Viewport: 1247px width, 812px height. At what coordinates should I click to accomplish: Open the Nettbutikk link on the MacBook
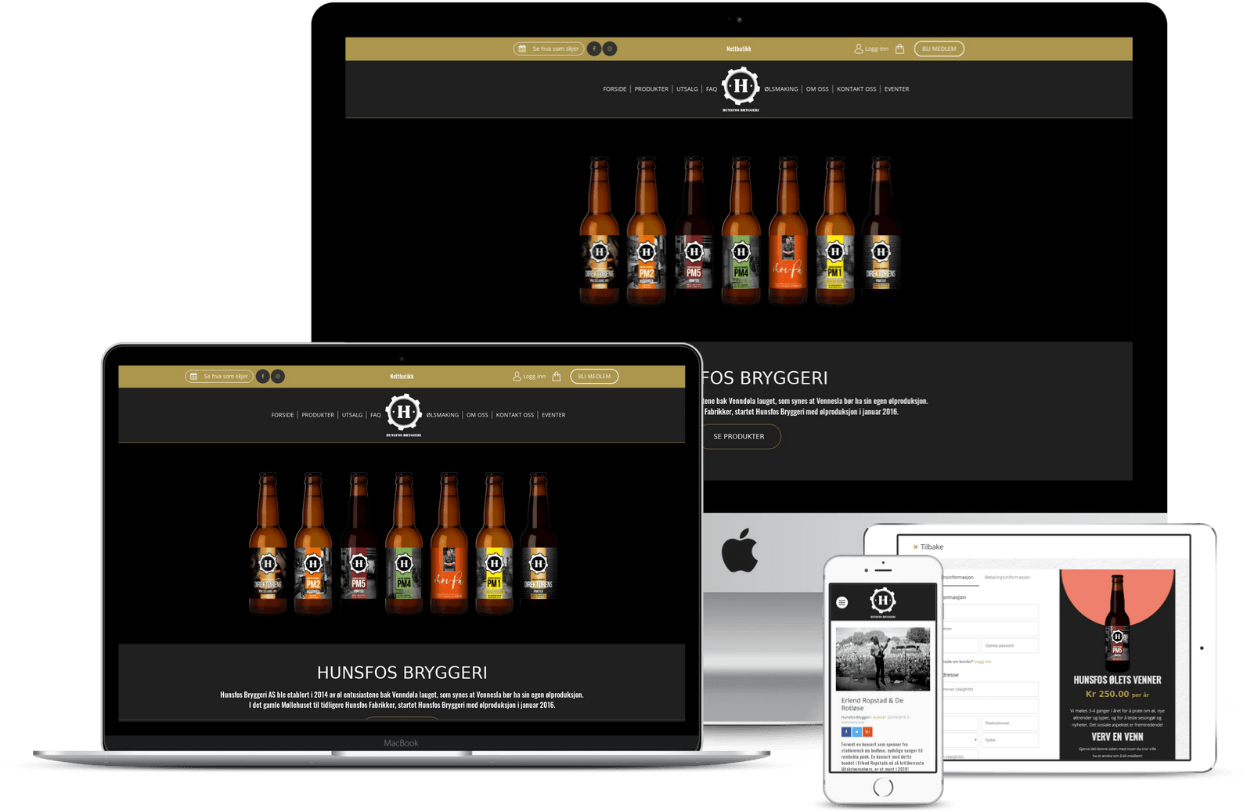pos(402,377)
